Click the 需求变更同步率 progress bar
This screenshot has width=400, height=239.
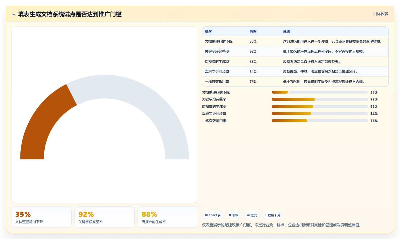pyautogui.click(x=320, y=114)
